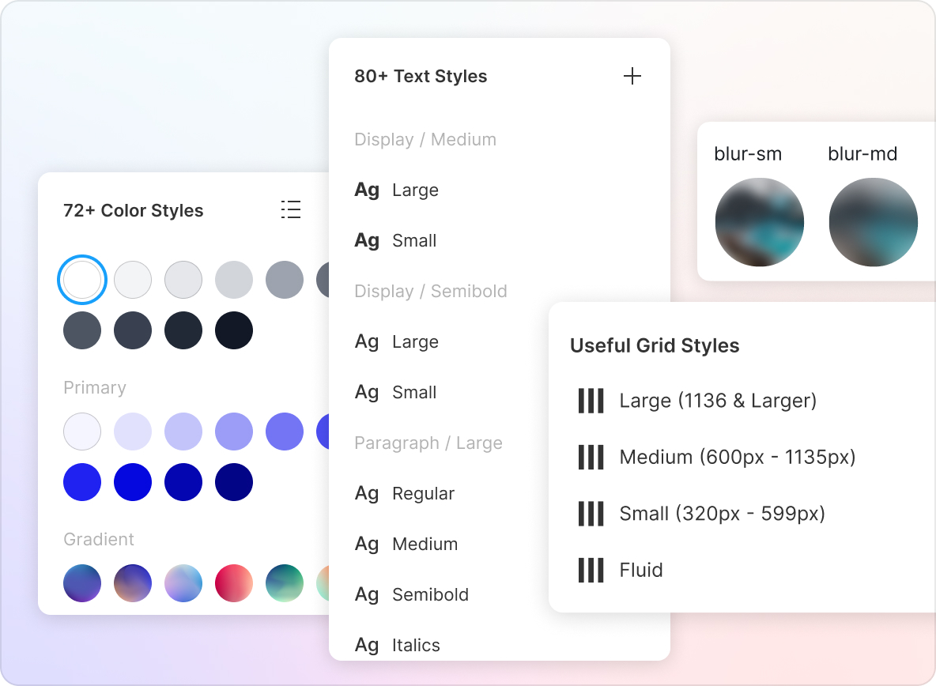Pick the darkest navy Primary swatch

coord(234,482)
